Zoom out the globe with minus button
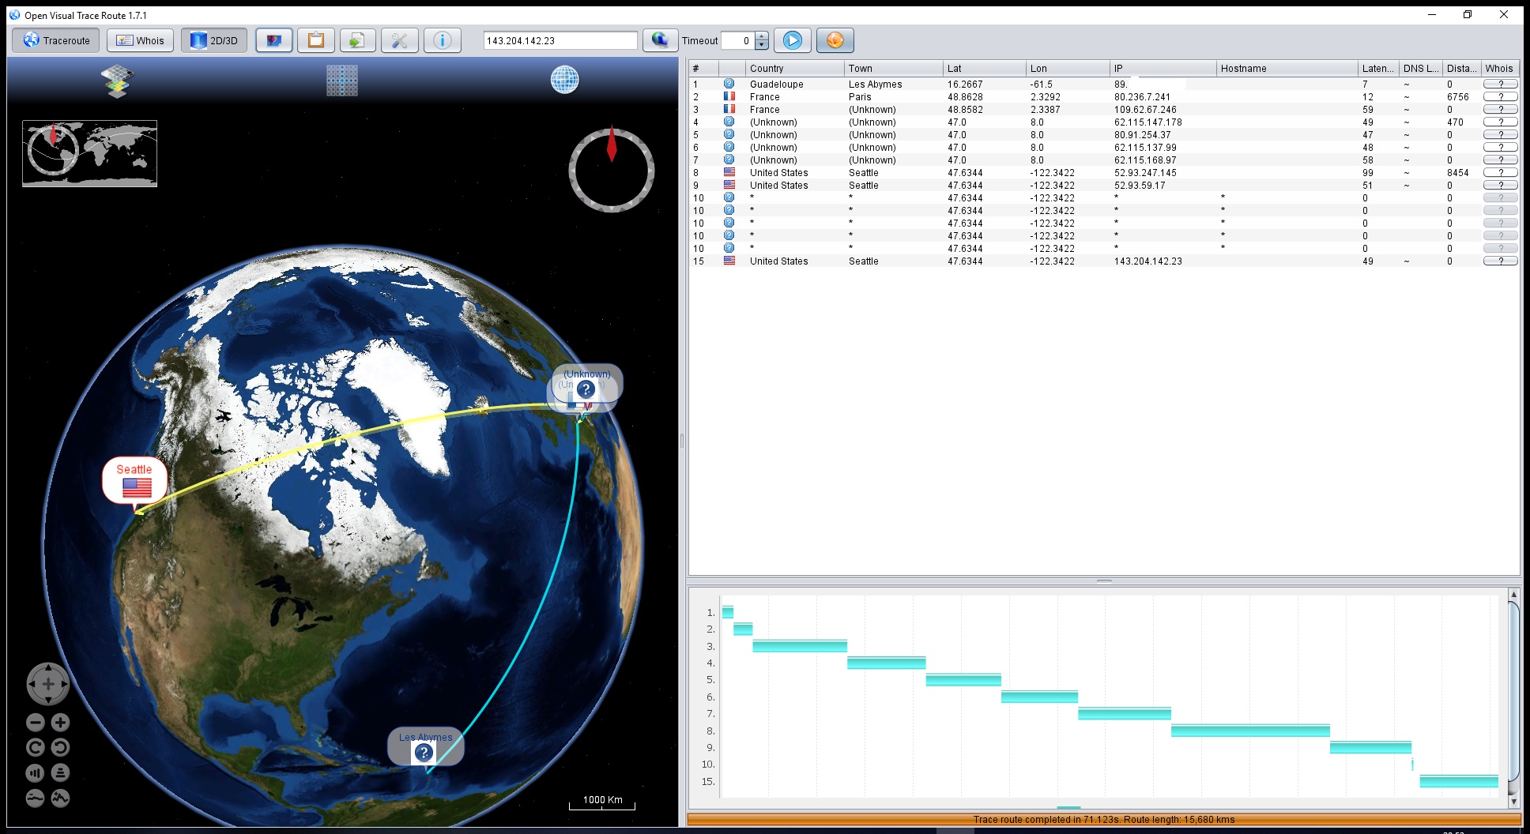1530x834 pixels. [36, 723]
